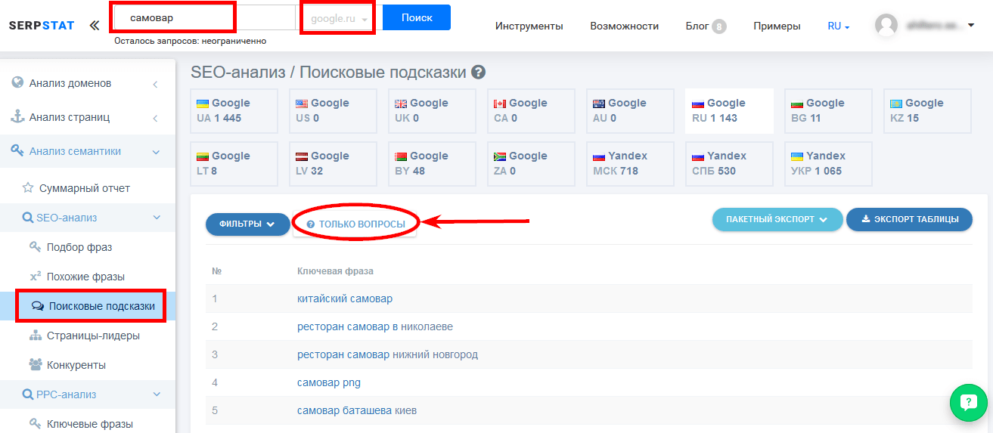Open google.ru search engine dropdown
The image size is (993, 433).
(x=339, y=18)
